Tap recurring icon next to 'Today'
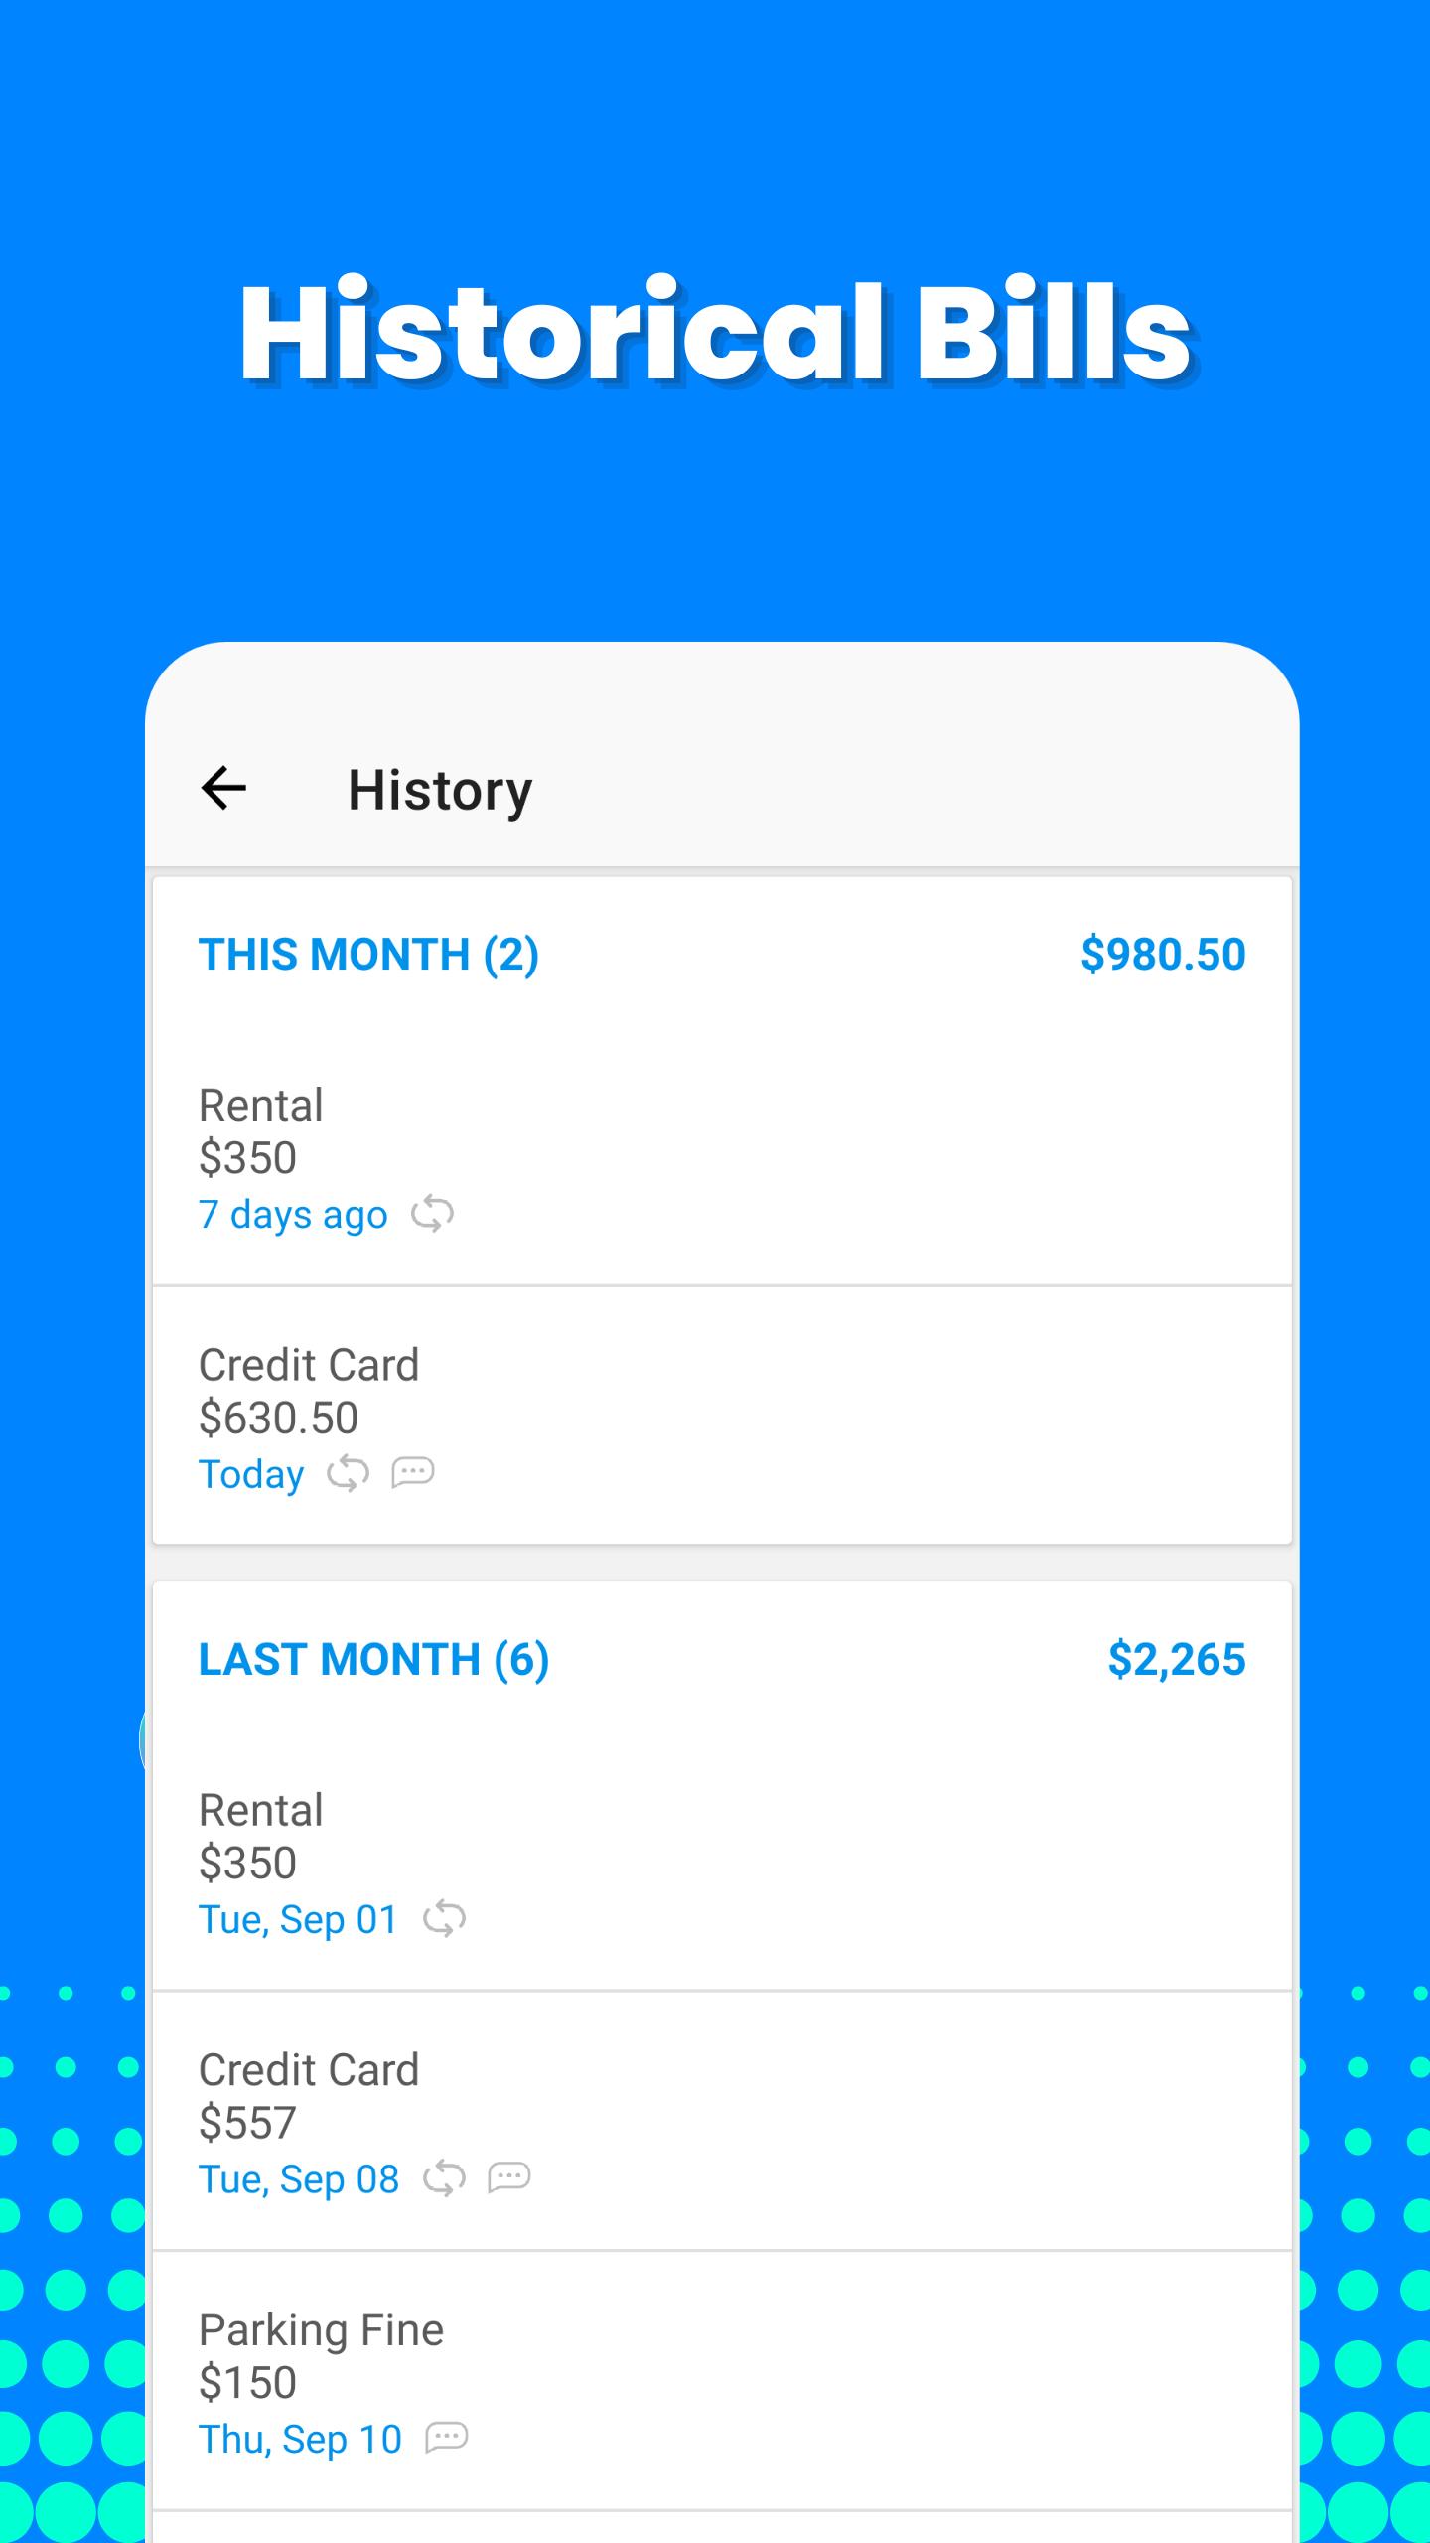The height and width of the screenshot is (2543, 1430). pos(349,1473)
